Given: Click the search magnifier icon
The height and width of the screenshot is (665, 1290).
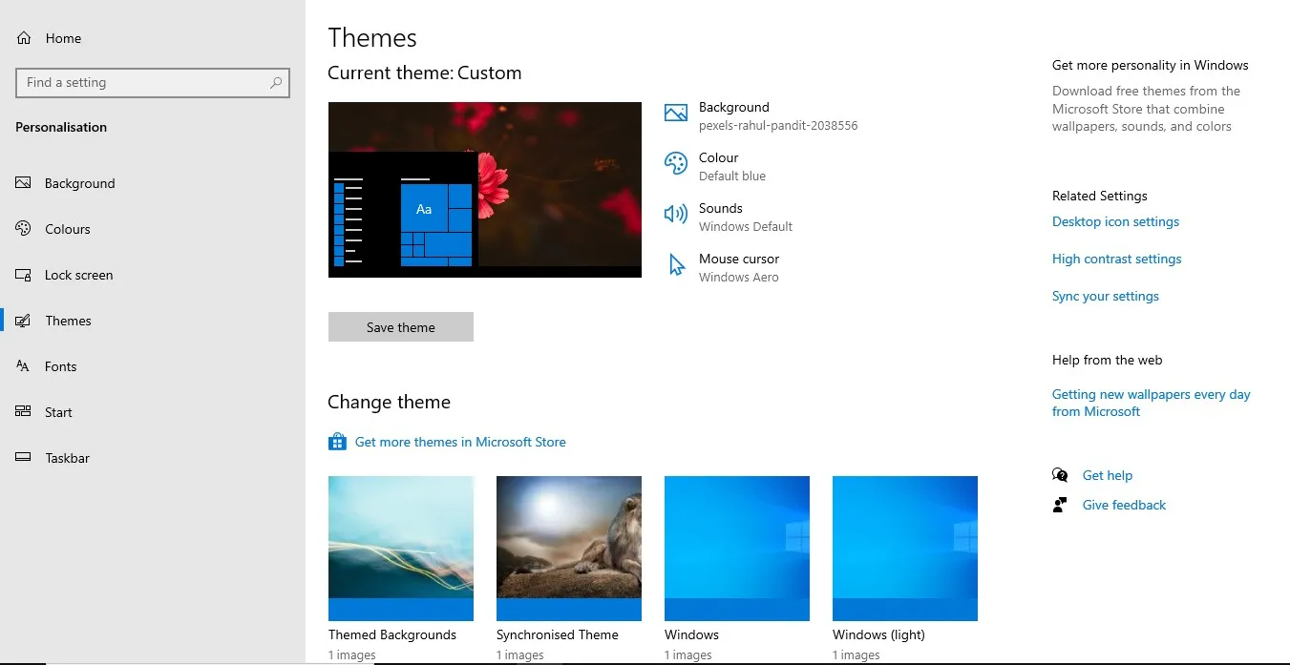Looking at the screenshot, I should pos(276,83).
